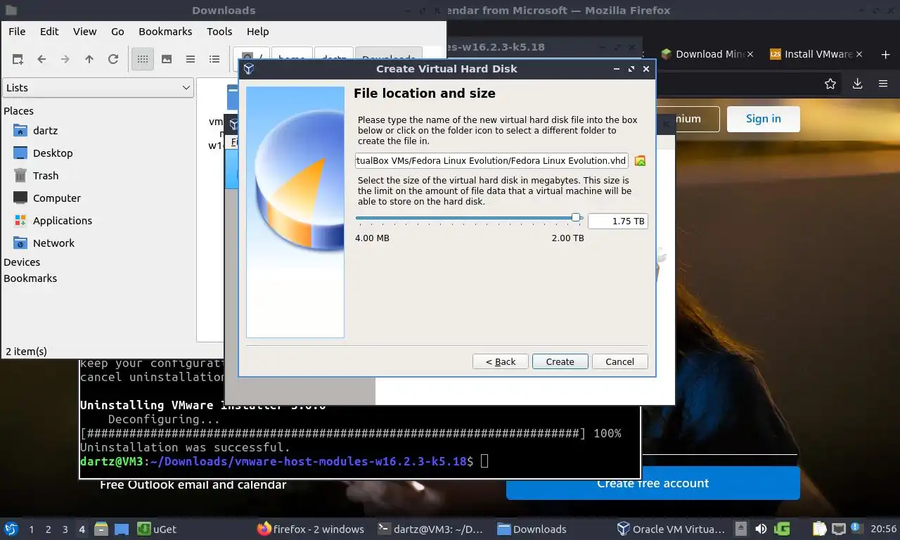Select dartz home folder in Places
The width and height of the screenshot is (900, 540).
tap(45, 131)
